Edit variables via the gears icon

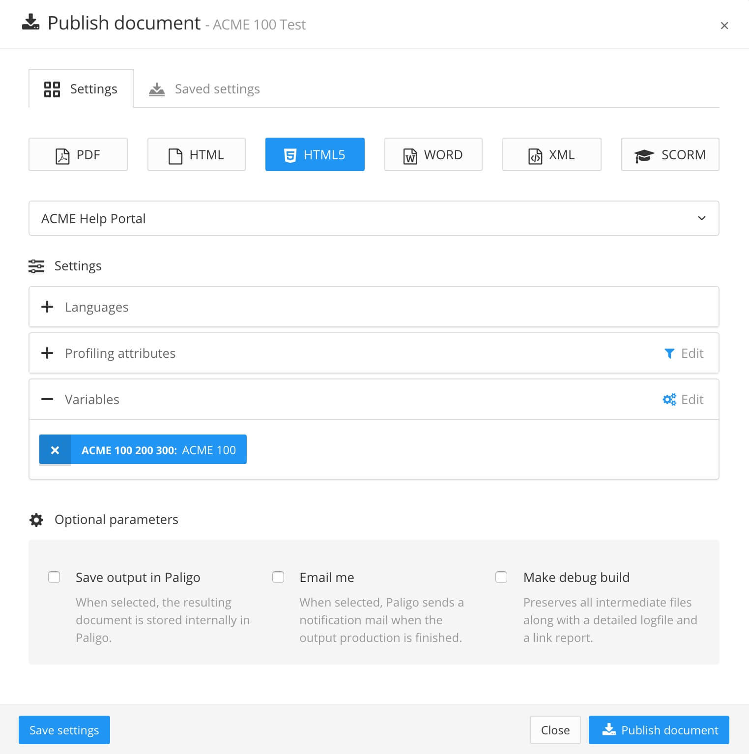683,400
